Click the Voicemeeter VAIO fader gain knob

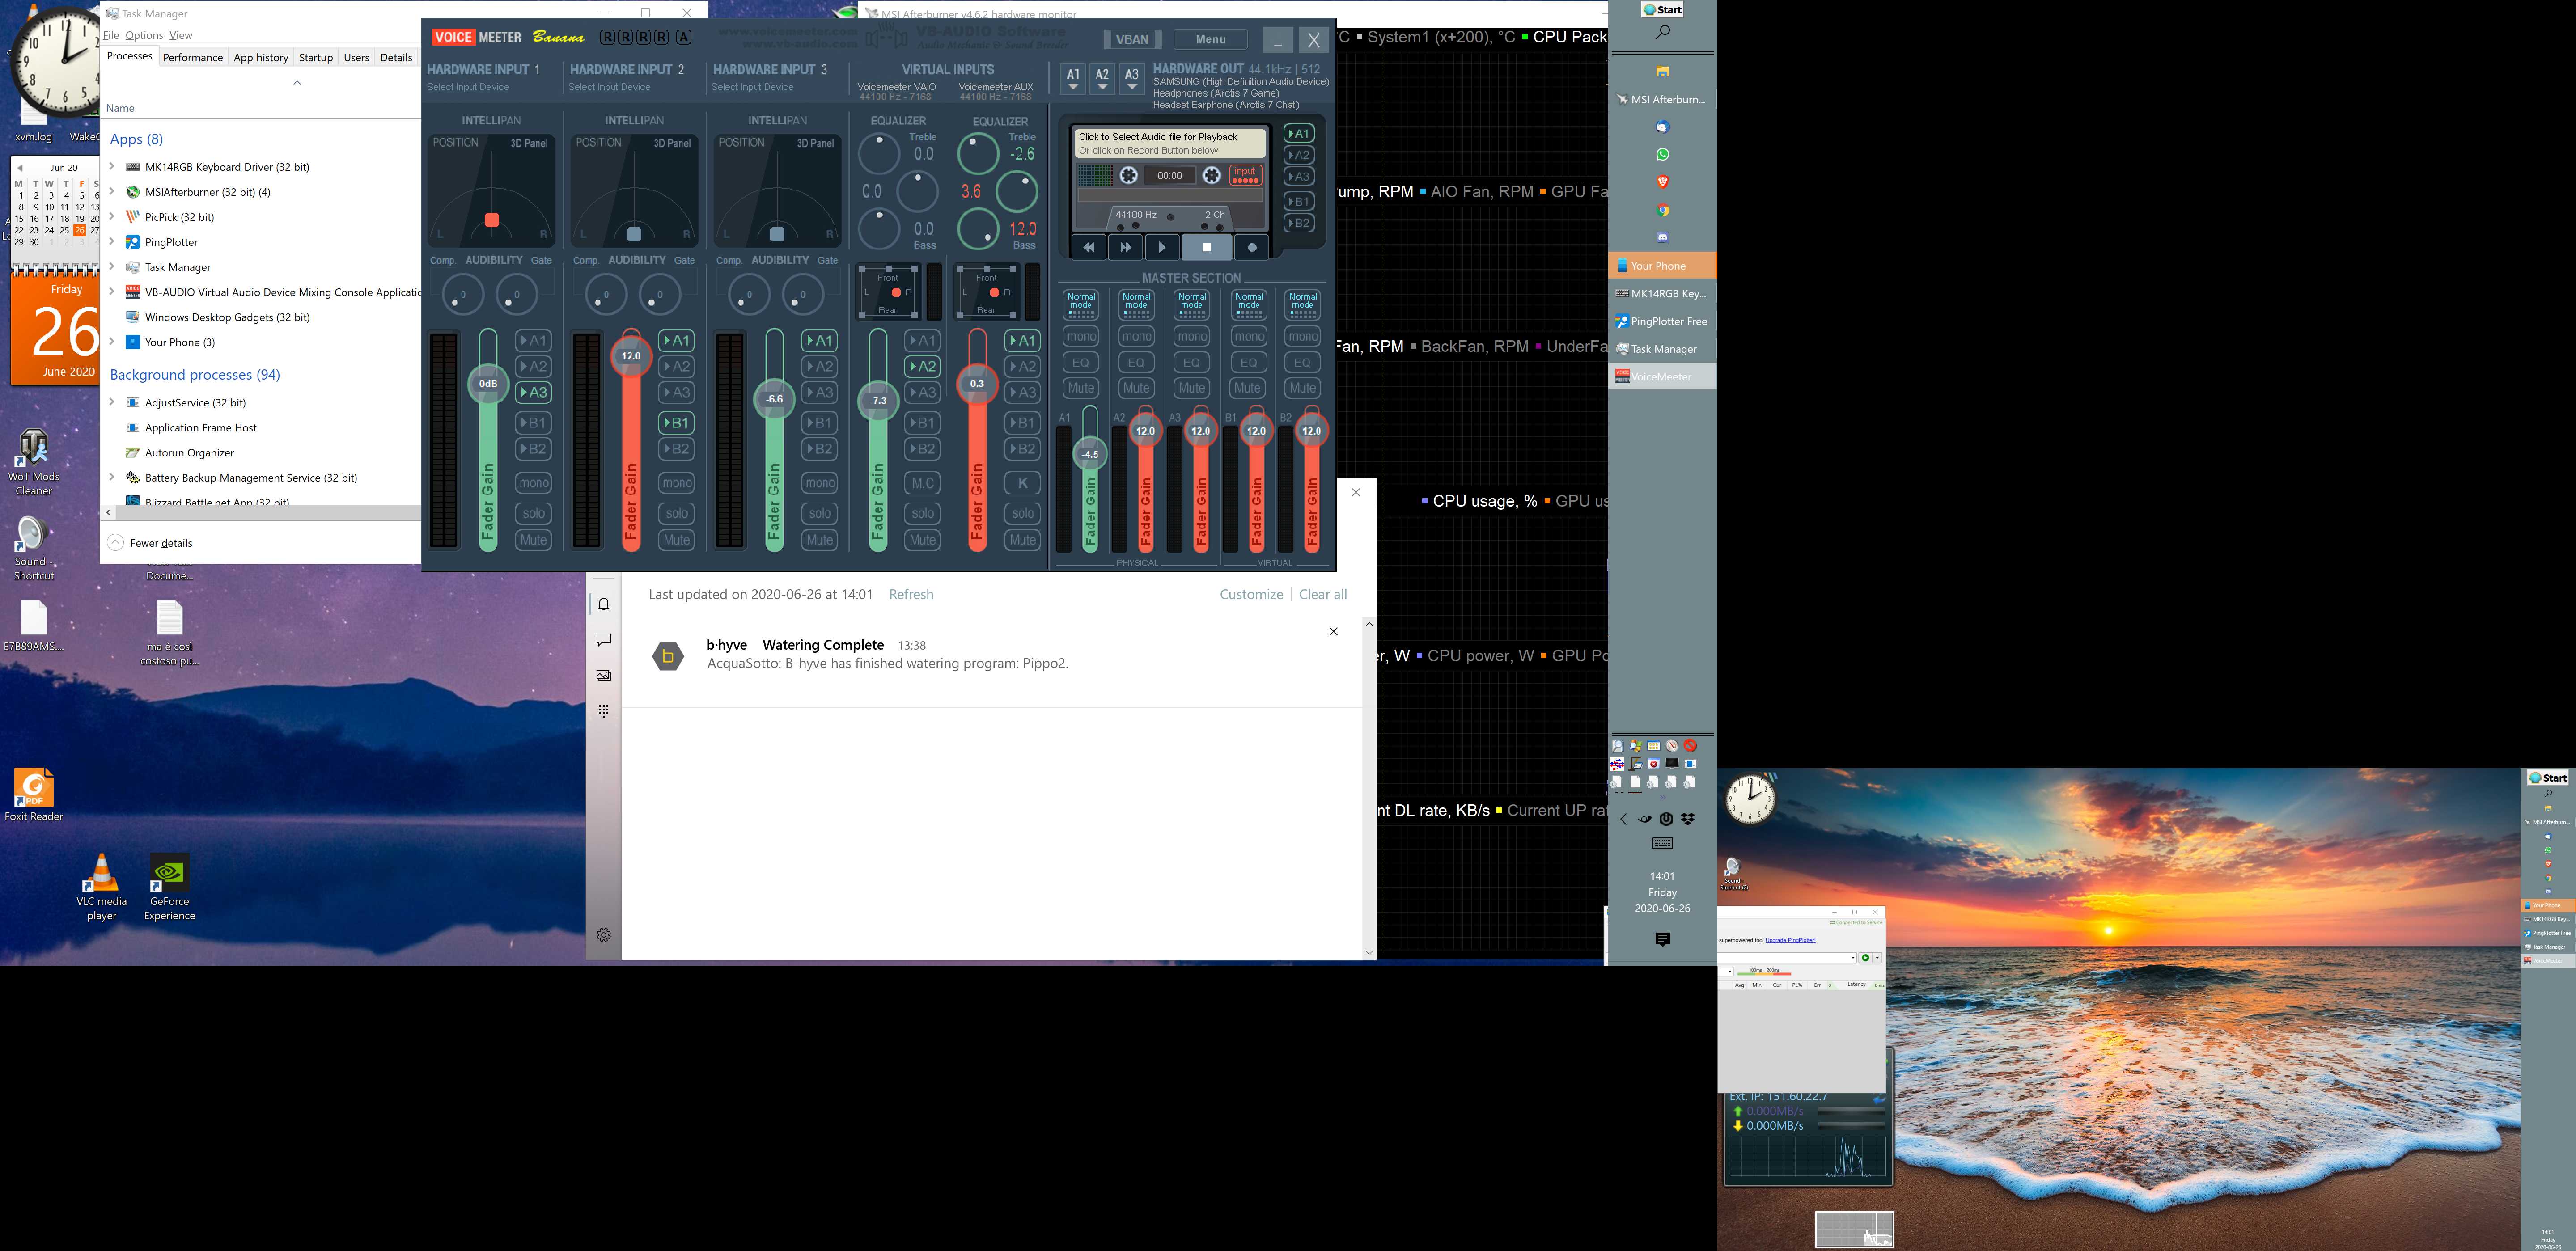pyautogui.click(x=878, y=400)
